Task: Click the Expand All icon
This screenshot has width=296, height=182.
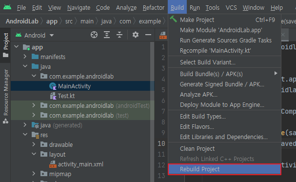Action: tap(107, 35)
